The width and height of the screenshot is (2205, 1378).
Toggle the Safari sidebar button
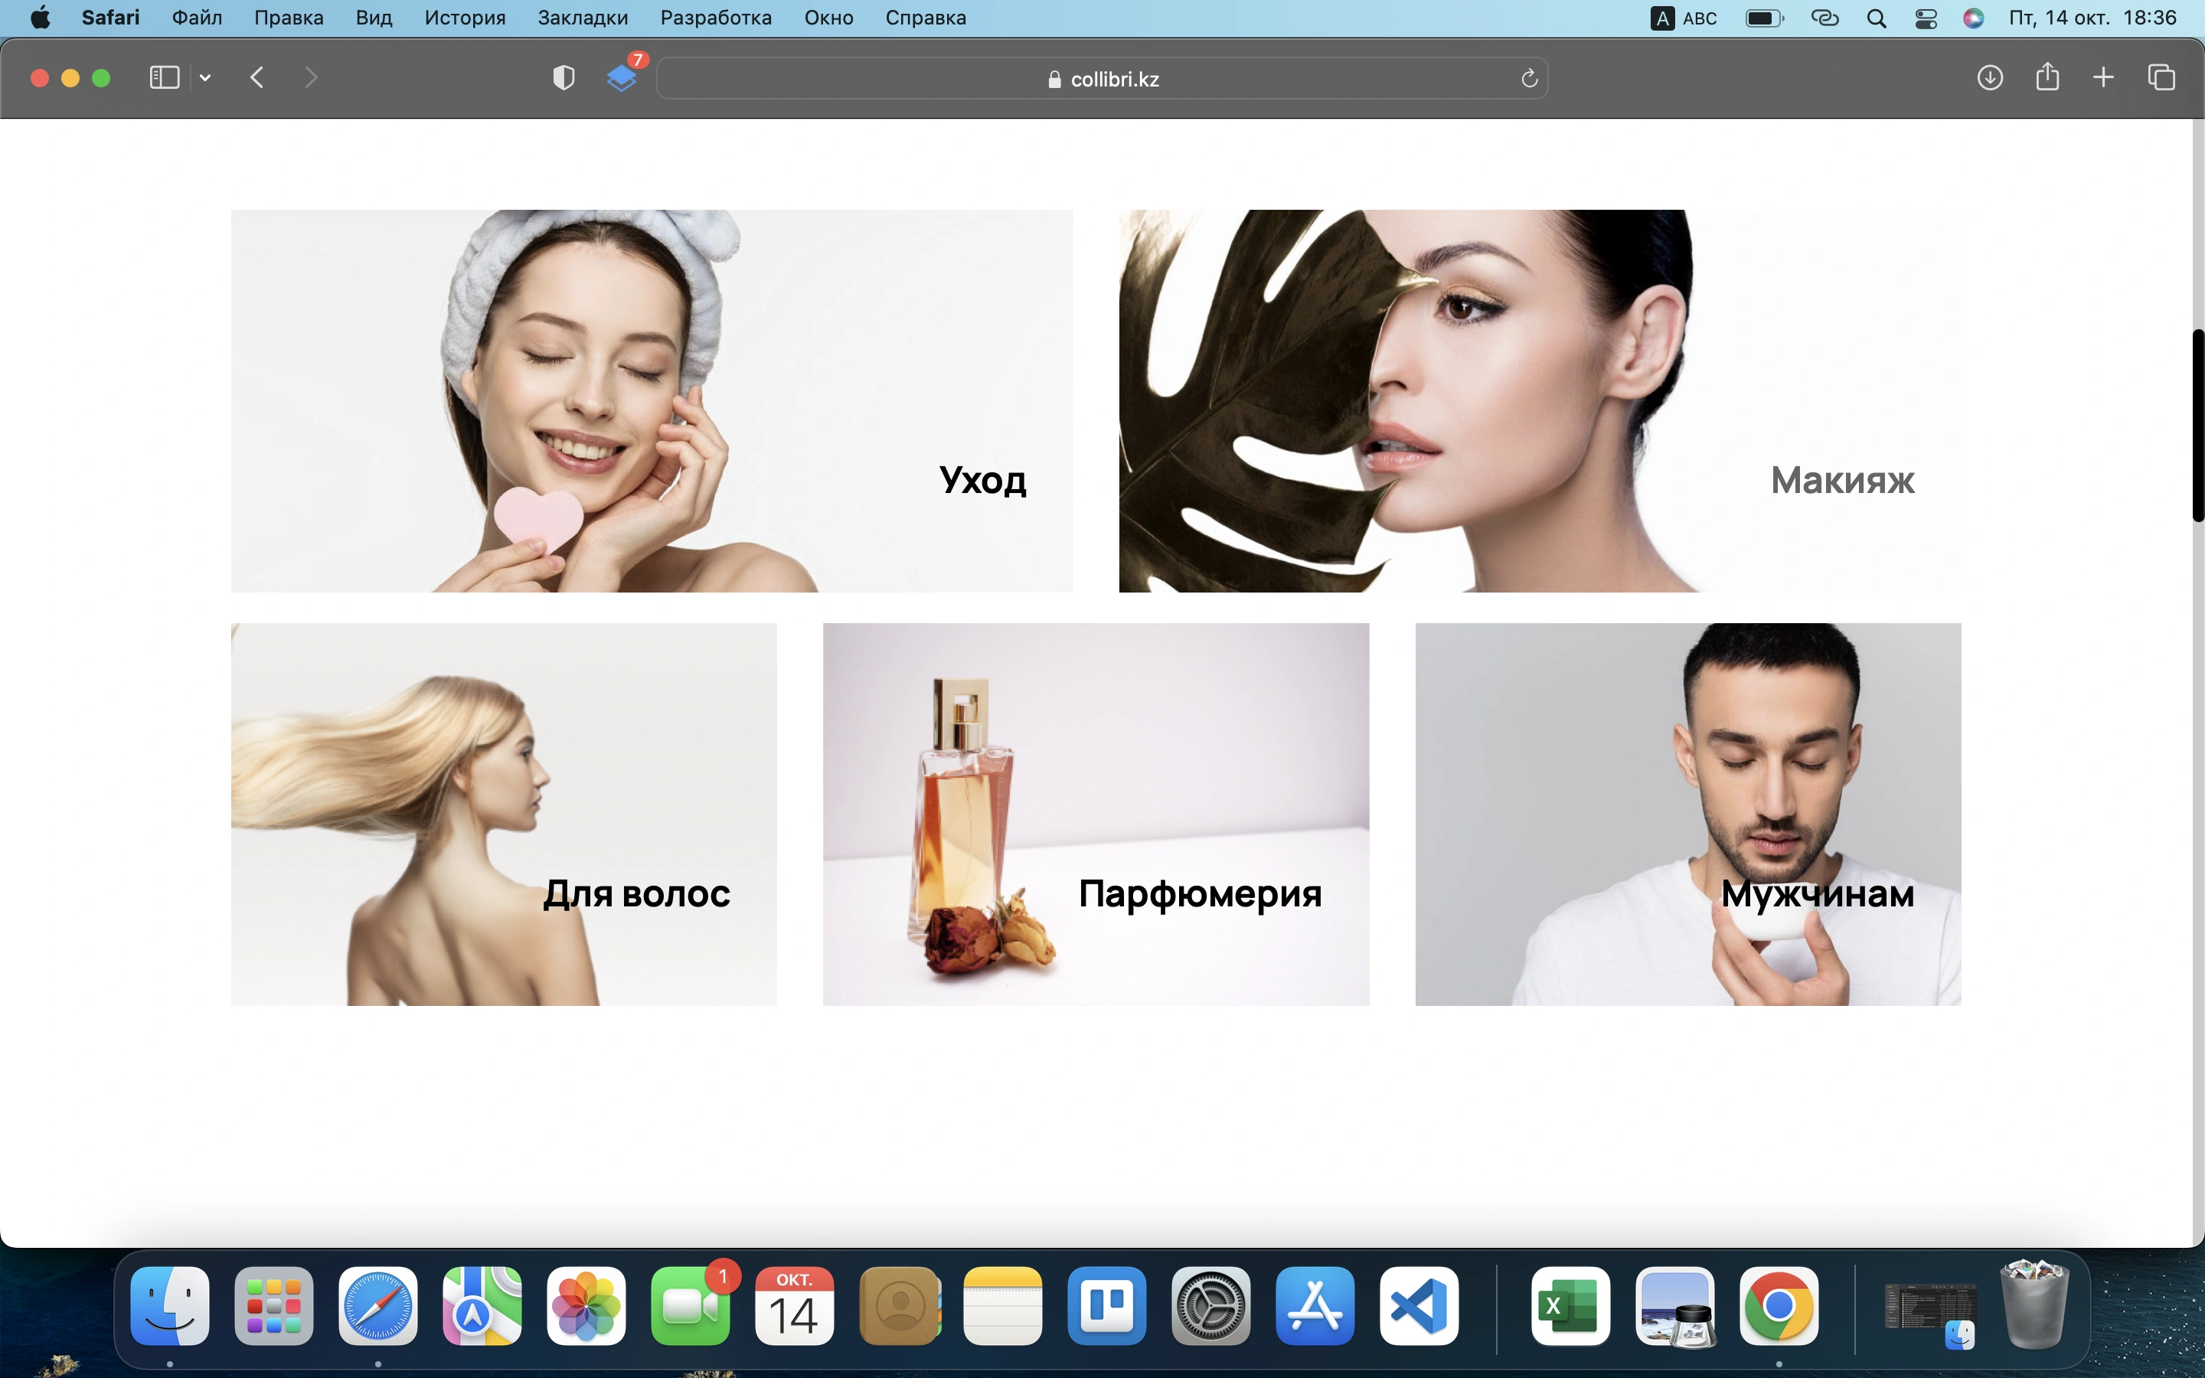164,78
